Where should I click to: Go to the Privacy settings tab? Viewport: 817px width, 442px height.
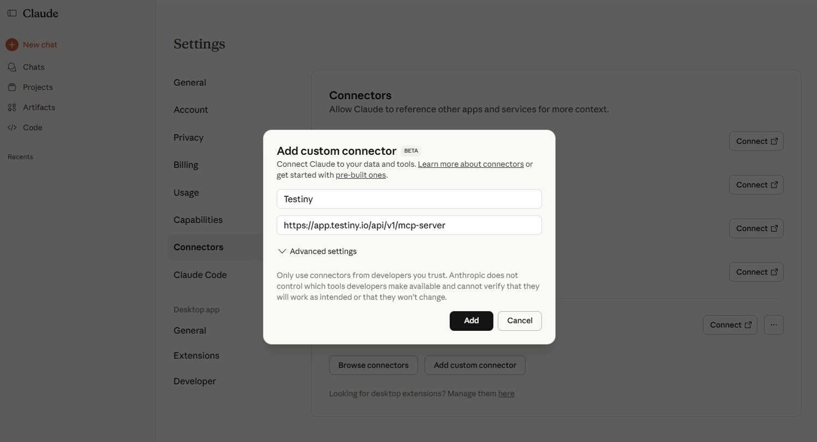pos(188,137)
